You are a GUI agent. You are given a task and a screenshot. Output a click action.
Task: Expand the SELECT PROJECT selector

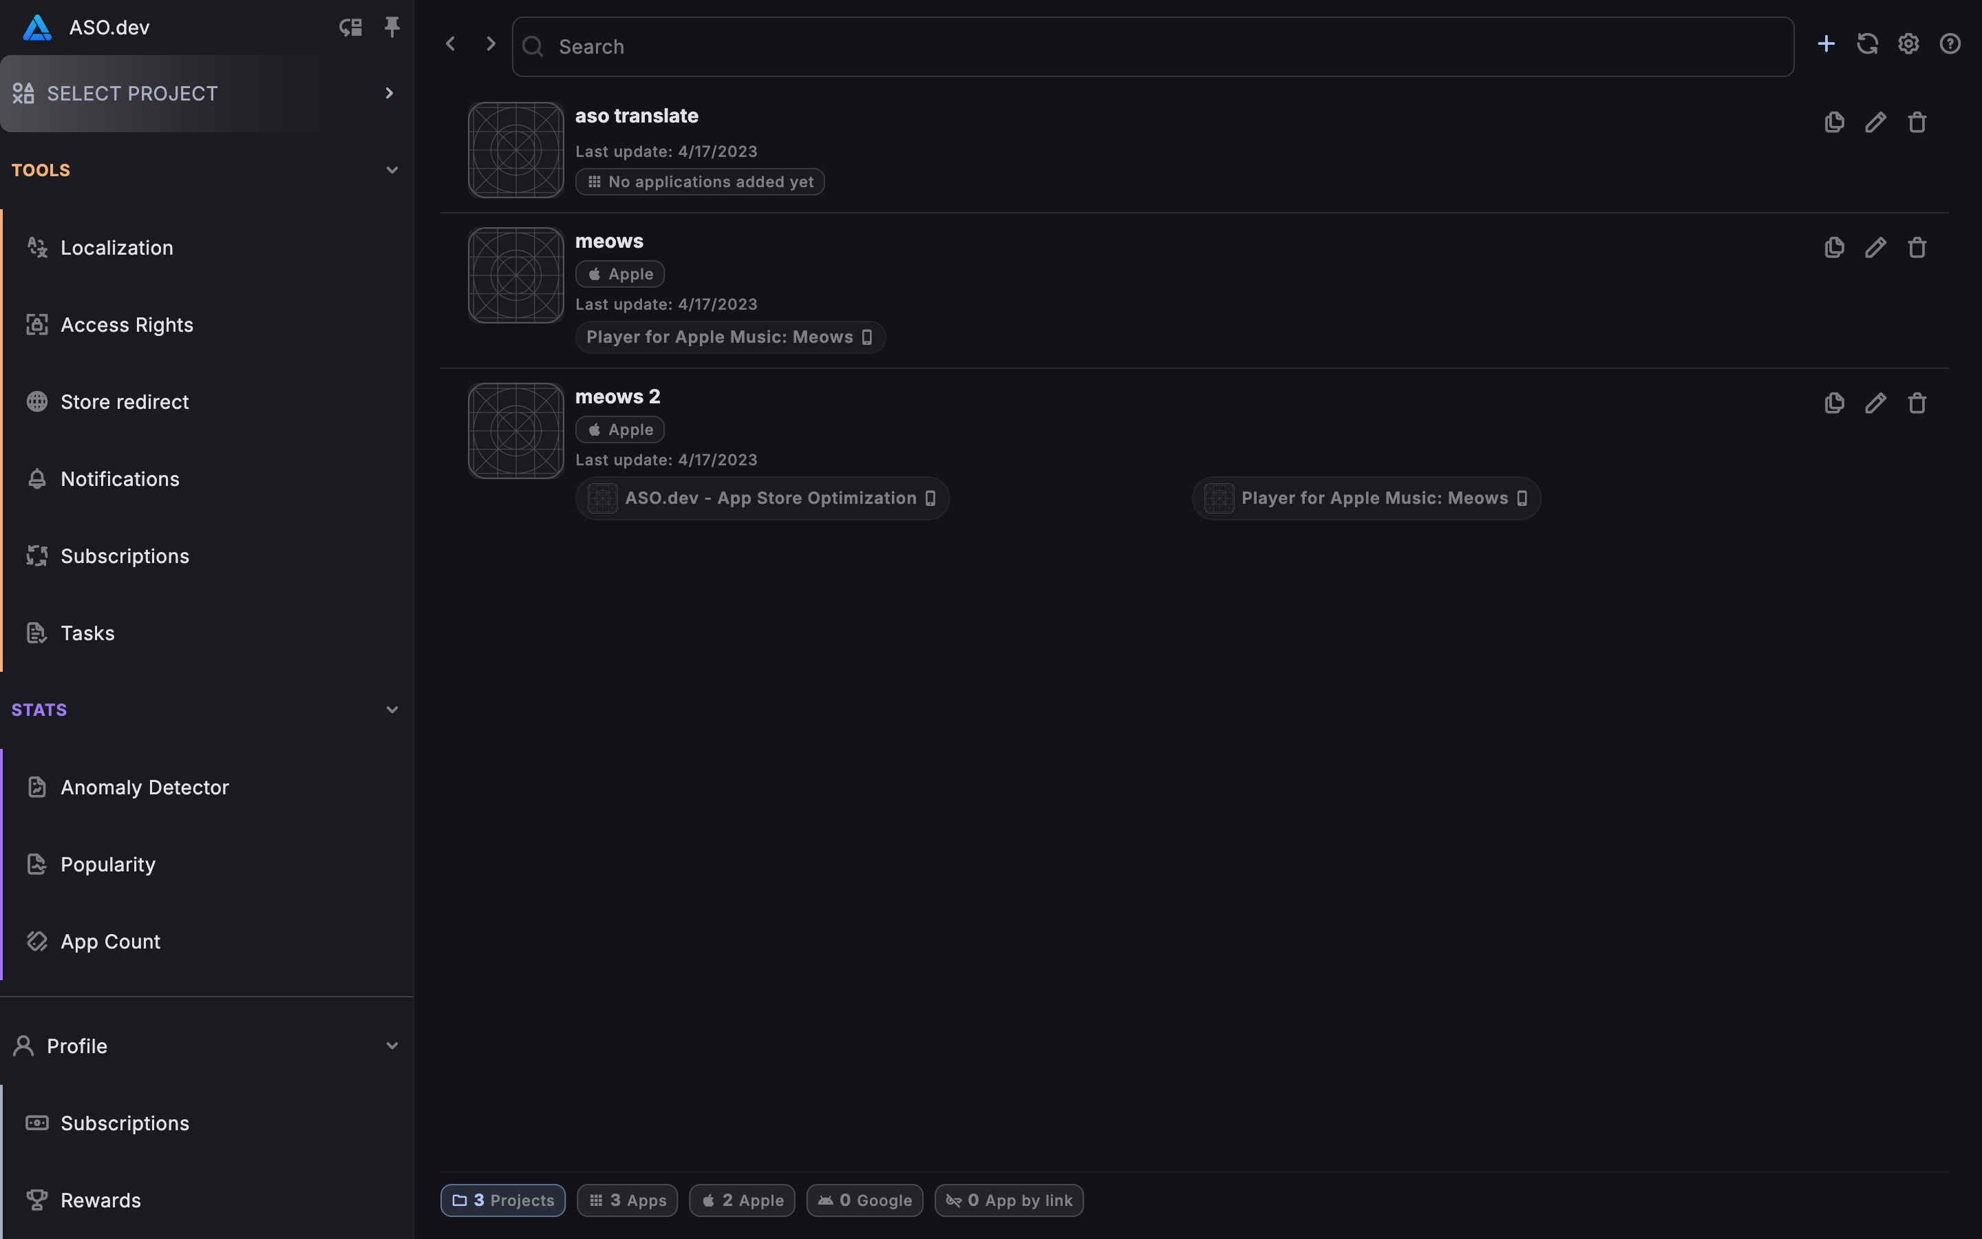(205, 94)
